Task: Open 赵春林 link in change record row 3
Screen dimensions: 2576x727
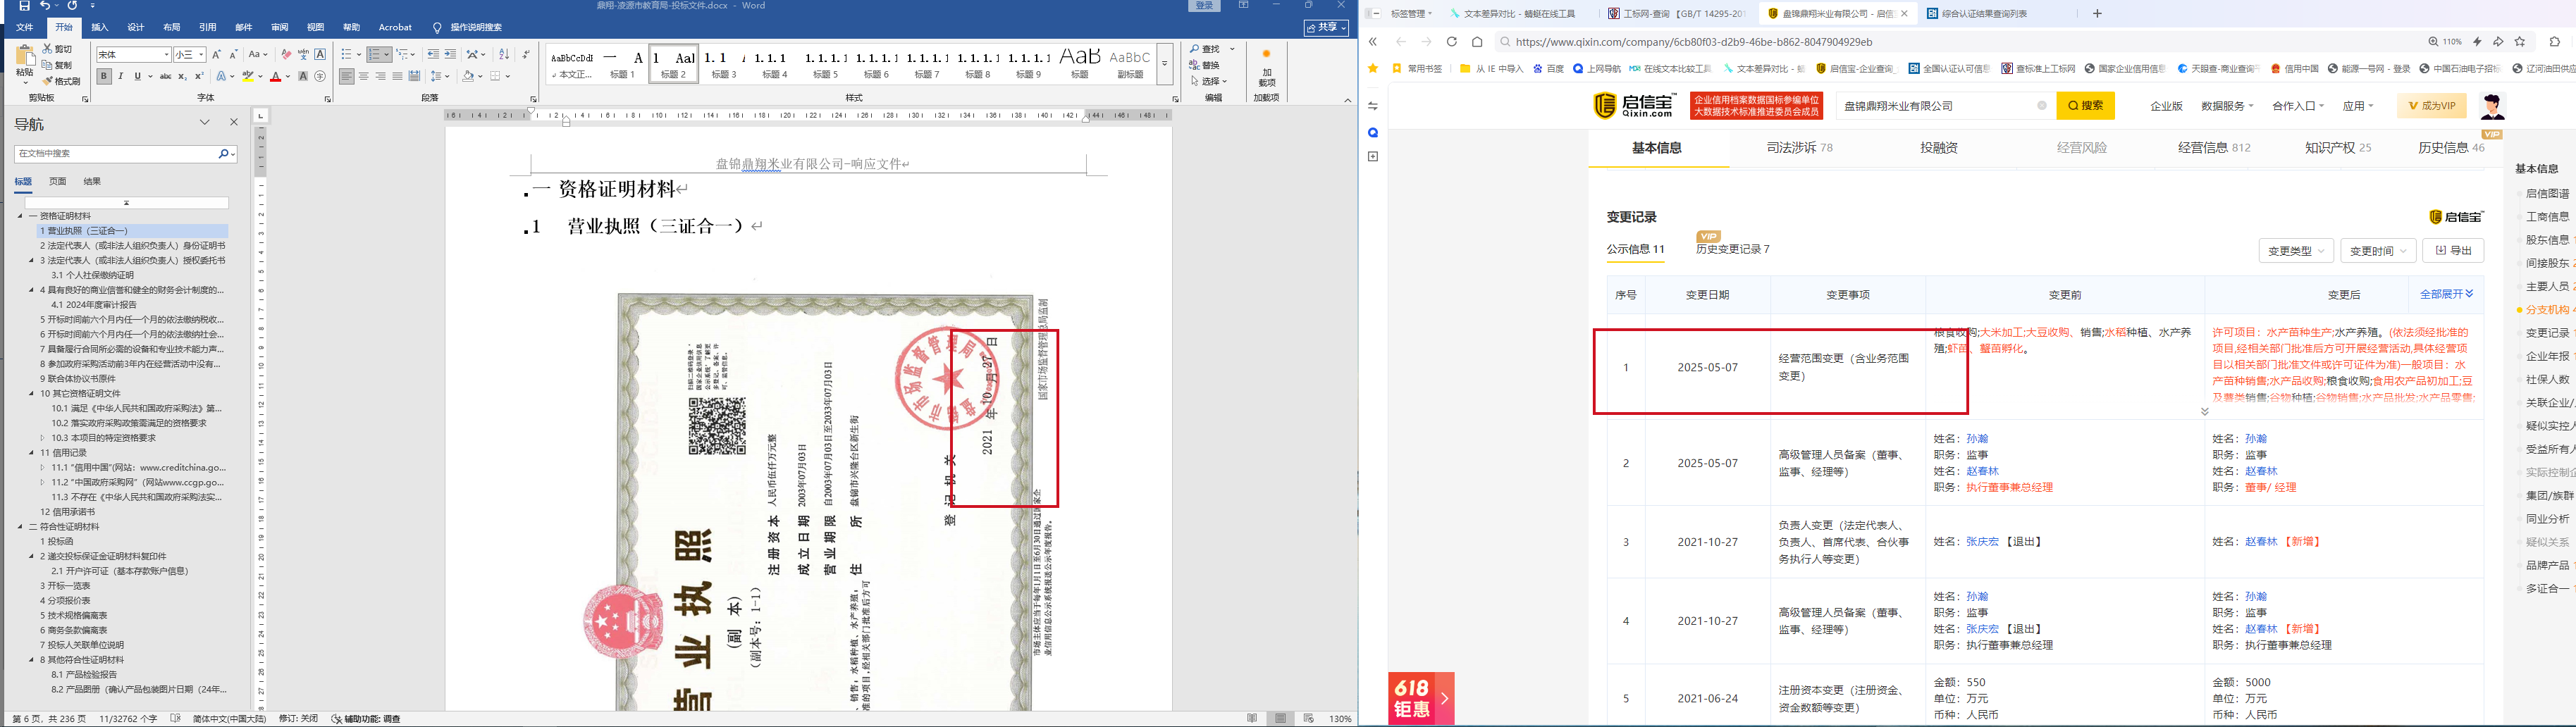Action: click(2260, 542)
